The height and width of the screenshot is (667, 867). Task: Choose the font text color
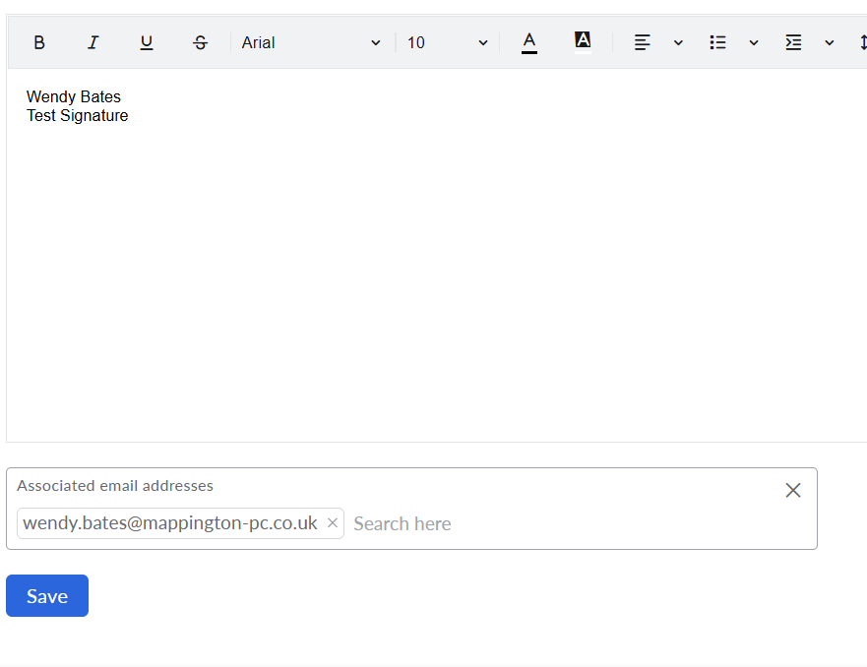click(x=529, y=42)
